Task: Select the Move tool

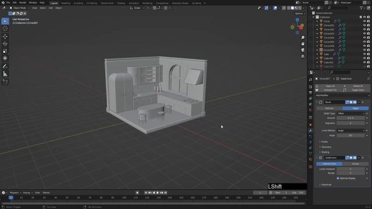Action: click(x=5, y=36)
